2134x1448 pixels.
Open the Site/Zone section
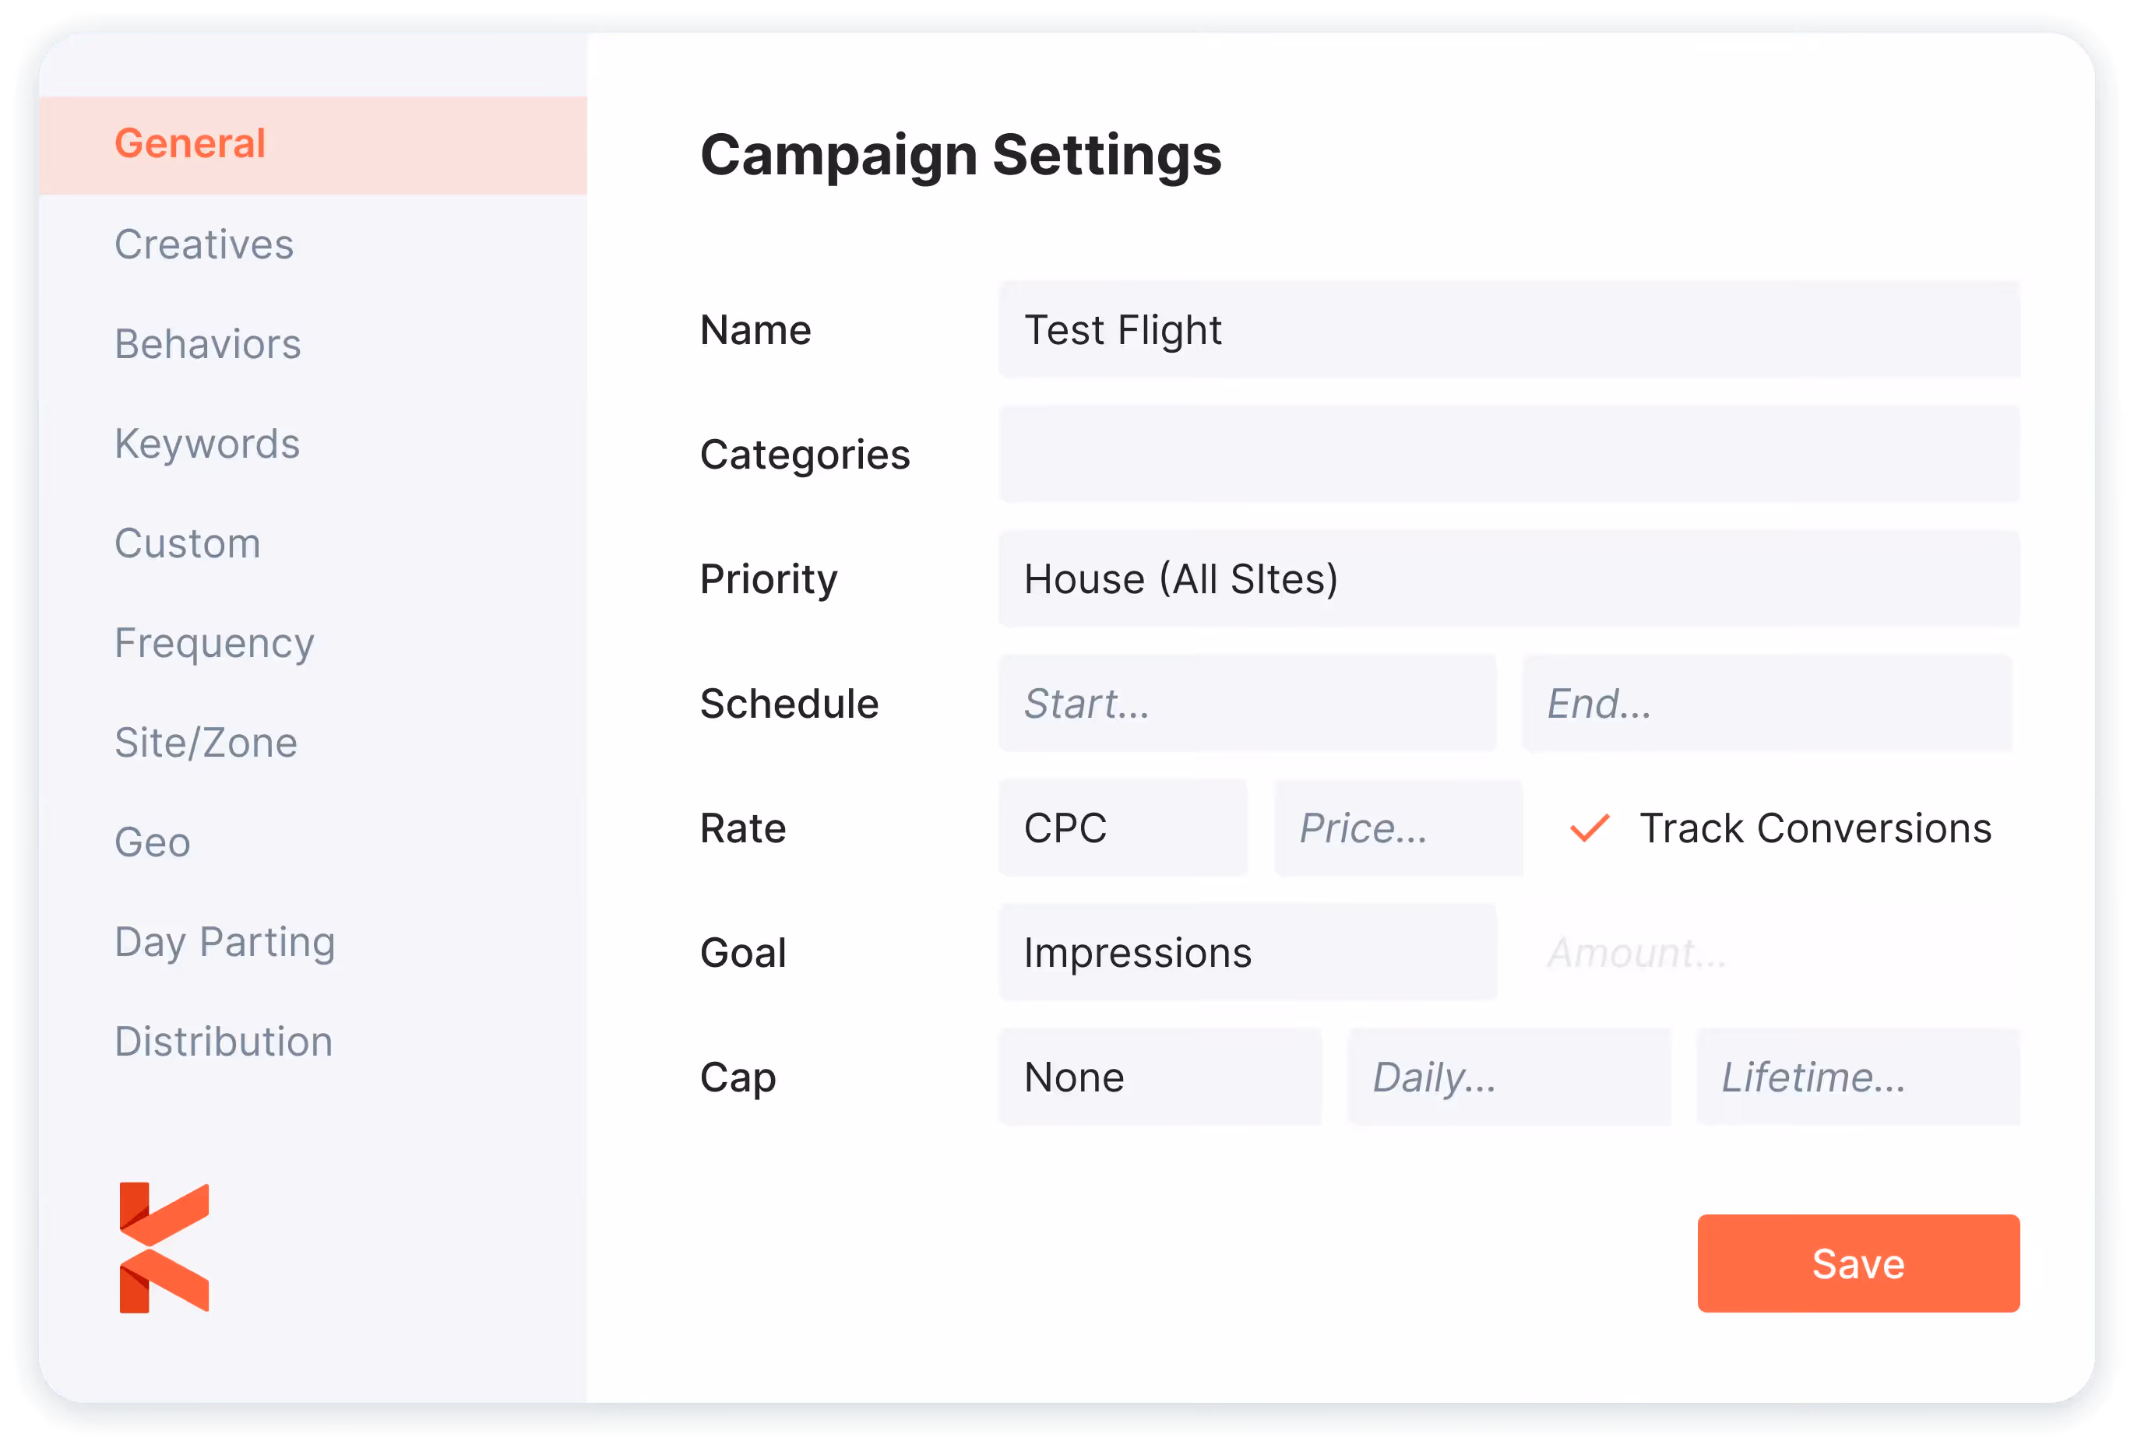coord(206,741)
